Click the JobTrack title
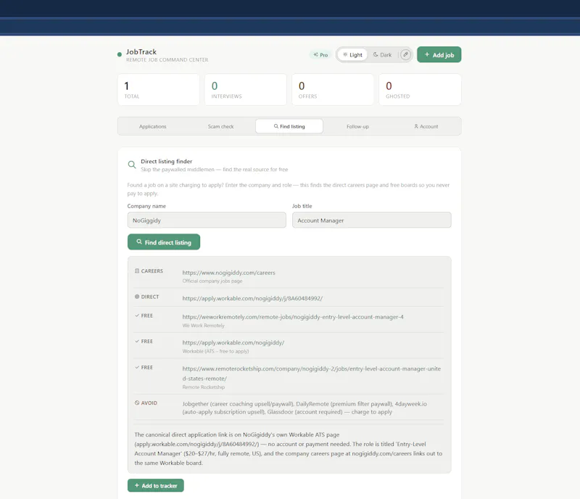Screen dimensions: 580x499 tap(141, 51)
